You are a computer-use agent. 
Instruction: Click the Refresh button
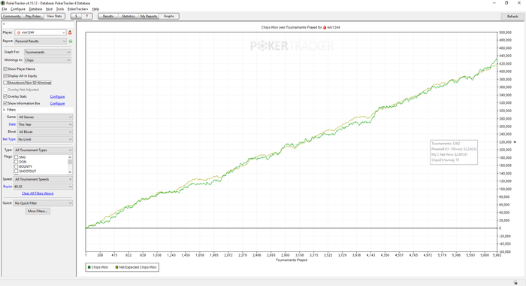click(512, 16)
